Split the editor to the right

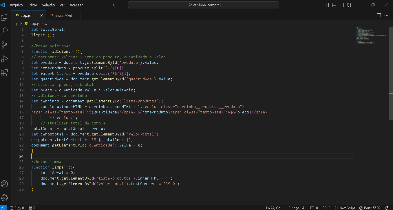tap(379, 15)
